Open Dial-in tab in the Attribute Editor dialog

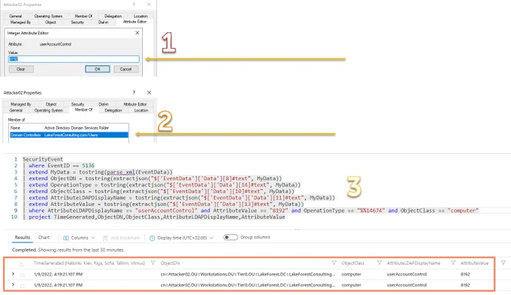[x=103, y=22]
